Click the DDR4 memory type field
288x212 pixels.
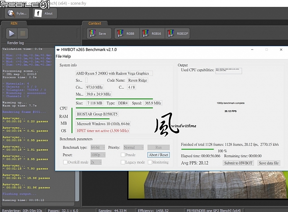[x=123, y=103]
